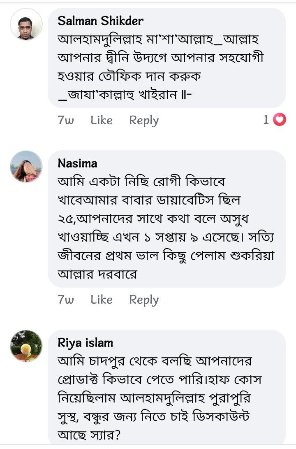Screen dimensions: 296x449
Task: Reply to Nasima's comment
Action: click(144, 300)
